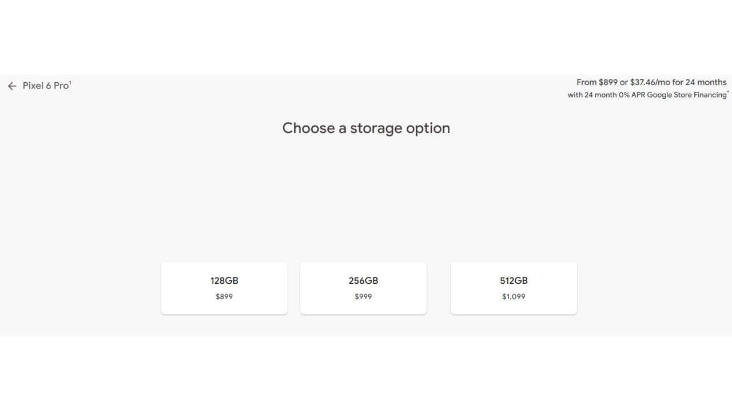Image resolution: width=732 pixels, height=411 pixels.
Task: Open footnote 1 beside Pixel 6 Pro
Action: tap(70, 83)
